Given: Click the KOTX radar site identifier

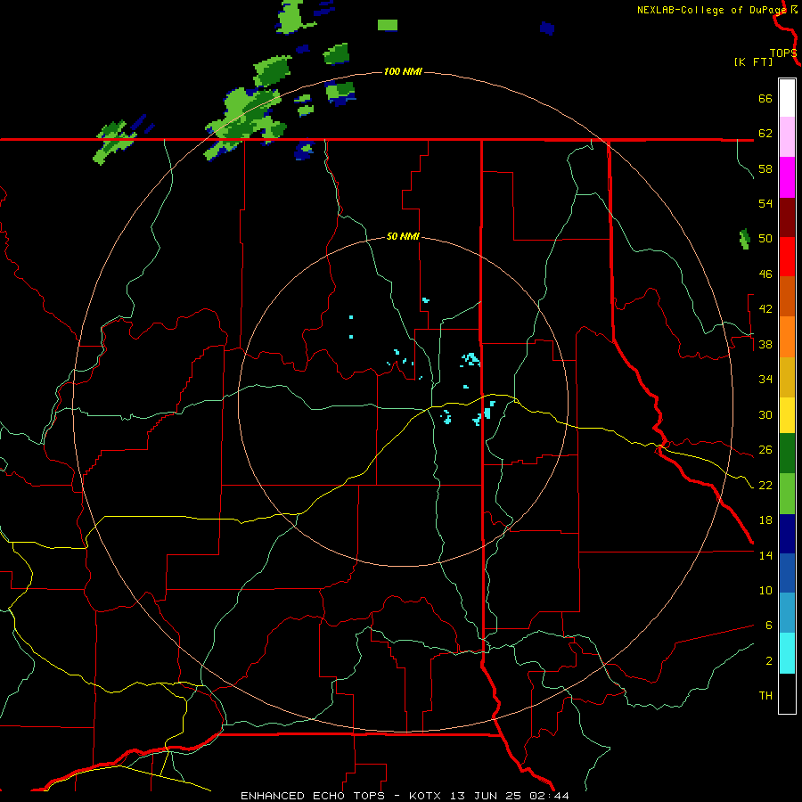Looking at the screenshot, I should coord(427,796).
